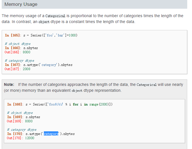Click the In [168] prompt label
The width and height of the screenshot is (192, 149).
15,104
